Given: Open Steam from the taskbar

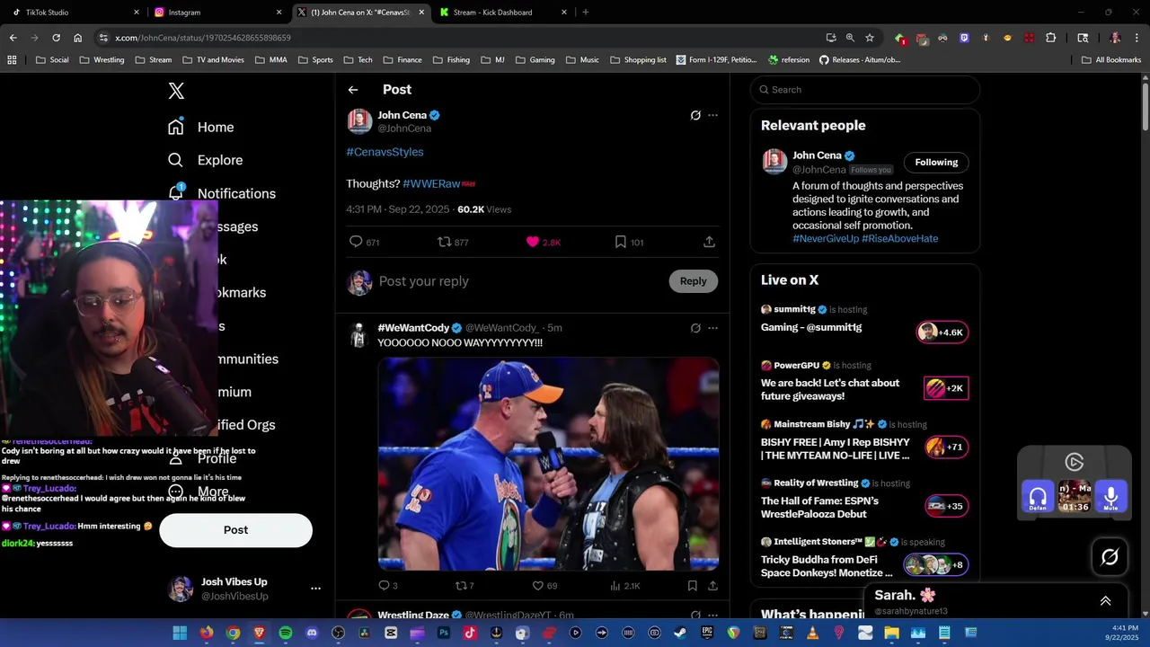Looking at the screenshot, I should [x=681, y=633].
